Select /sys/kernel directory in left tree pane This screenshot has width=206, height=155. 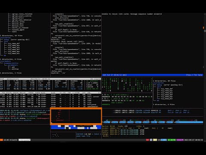tap(6, 37)
